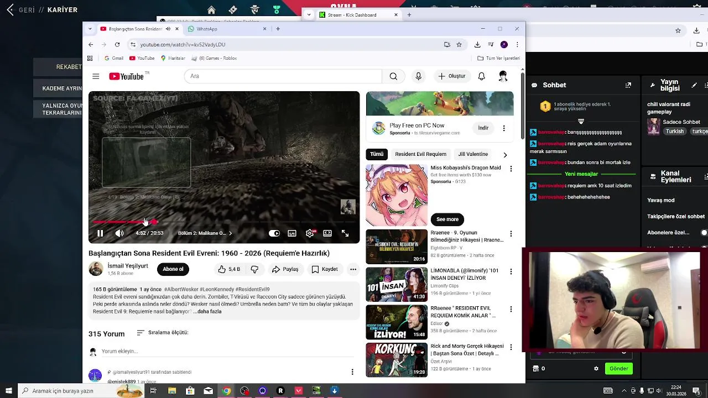Open options for the Rick and Morty video

coord(511,347)
